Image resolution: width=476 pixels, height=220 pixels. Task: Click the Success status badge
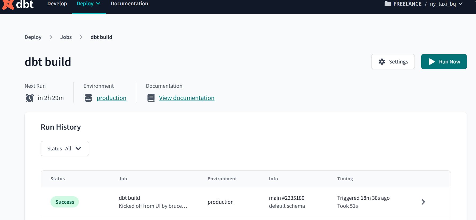pyautogui.click(x=65, y=202)
